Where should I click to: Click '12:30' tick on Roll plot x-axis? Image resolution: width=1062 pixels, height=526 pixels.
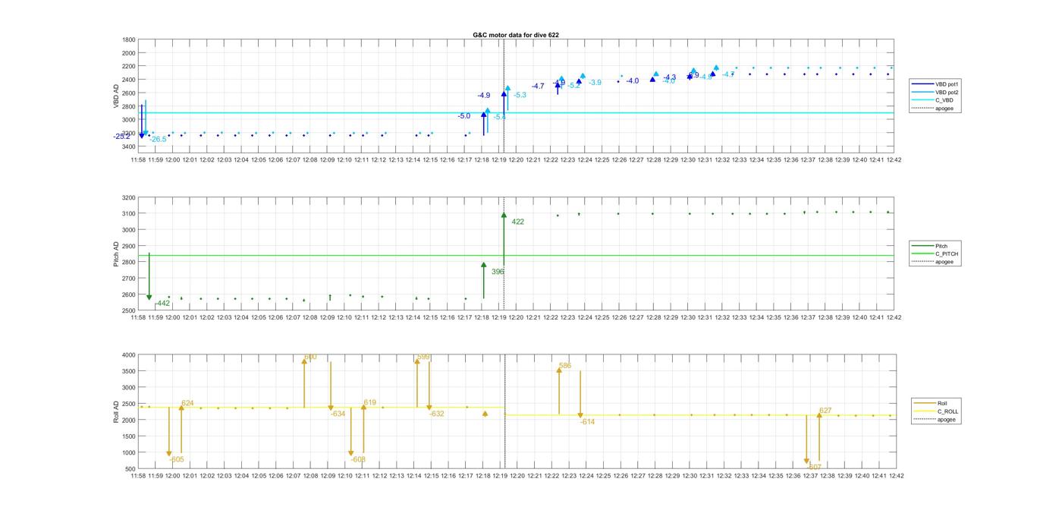(x=689, y=476)
